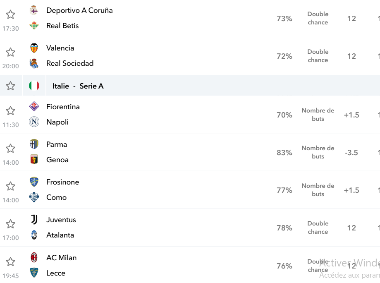Viewport: 380px width, 283px height.
Task: Click the Juventus club logo
Action: tap(34, 219)
